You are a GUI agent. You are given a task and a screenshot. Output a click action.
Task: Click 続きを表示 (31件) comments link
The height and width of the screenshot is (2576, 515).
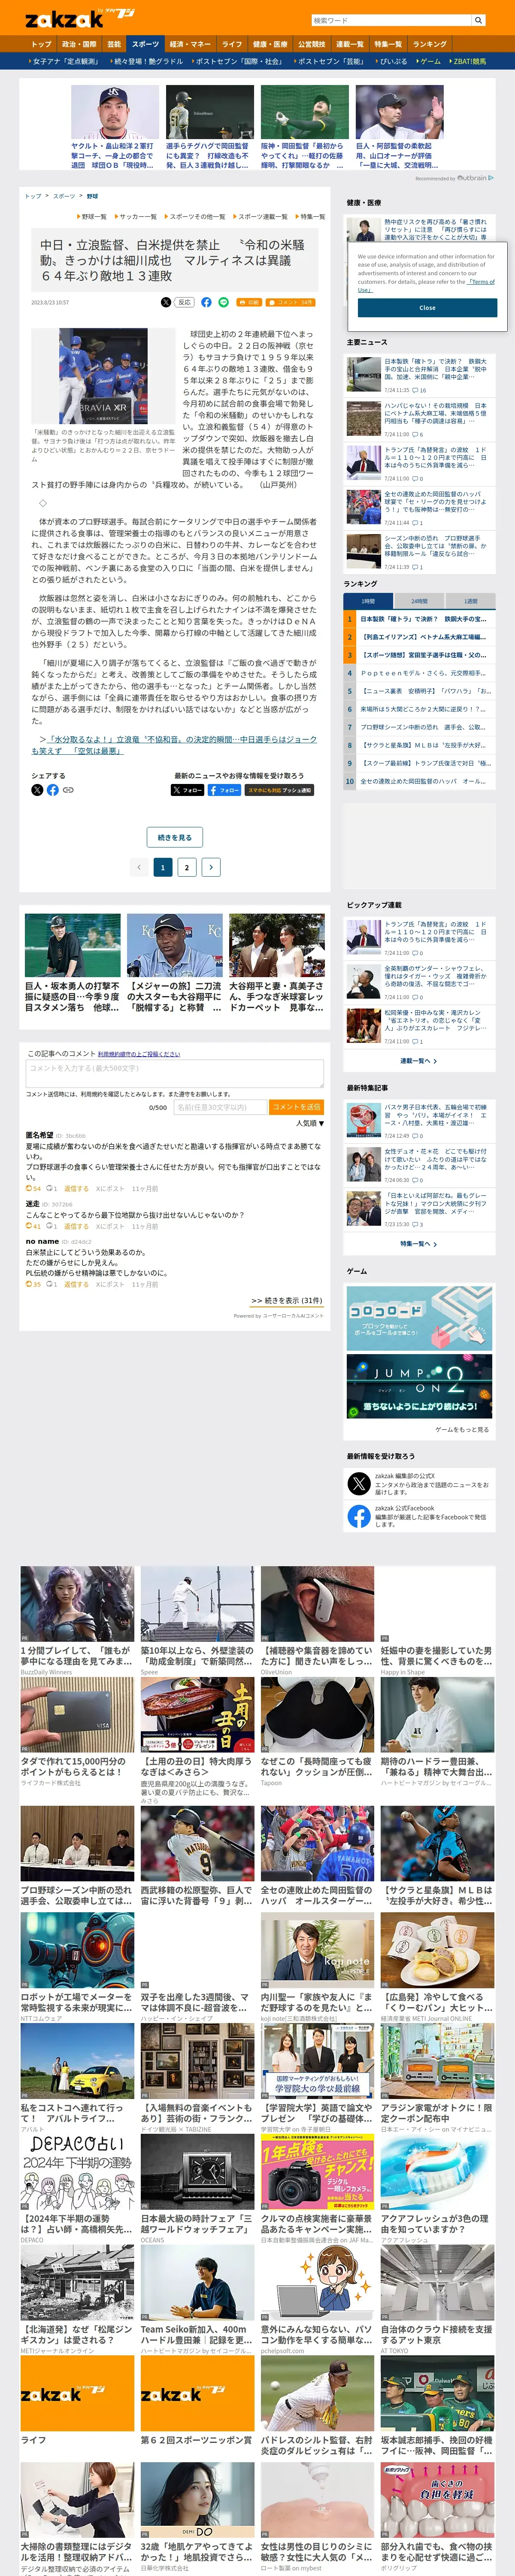tap(287, 1300)
